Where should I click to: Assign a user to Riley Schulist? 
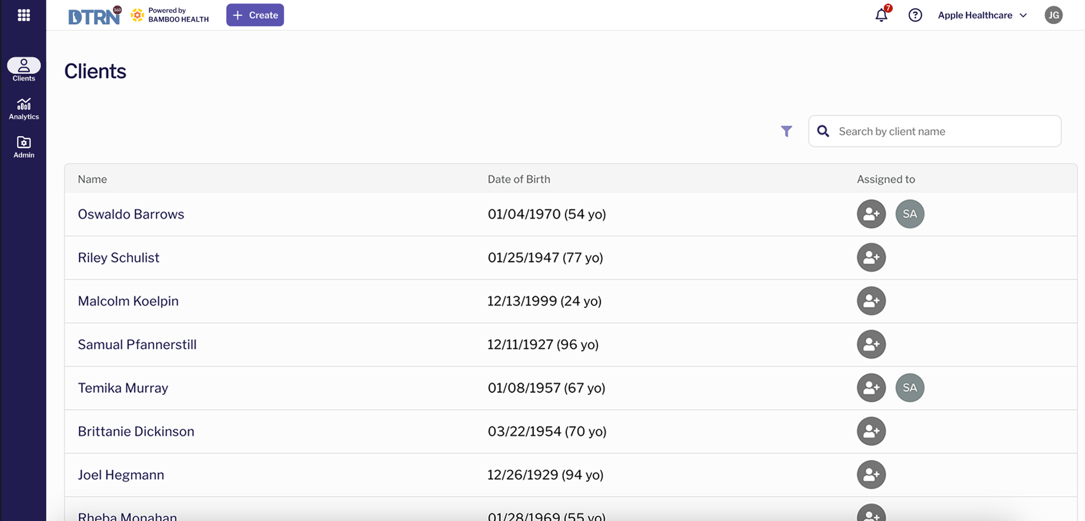click(x=871, y=258)
